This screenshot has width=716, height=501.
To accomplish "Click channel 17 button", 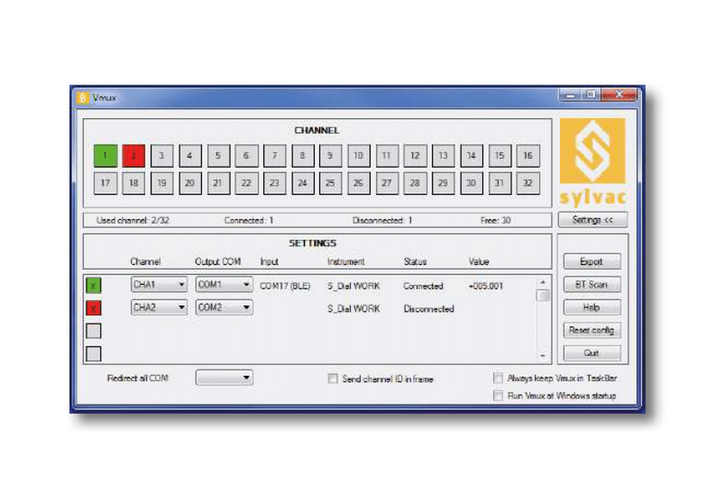I will [105, 183].
